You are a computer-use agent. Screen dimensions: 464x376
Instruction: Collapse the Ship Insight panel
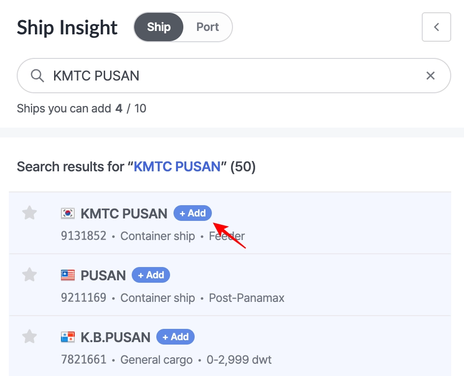click(436, 27)
